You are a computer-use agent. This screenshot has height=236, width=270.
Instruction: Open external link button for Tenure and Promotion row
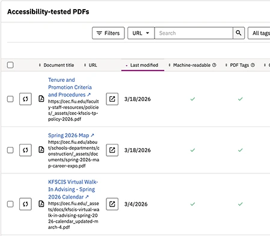(112, 99)
